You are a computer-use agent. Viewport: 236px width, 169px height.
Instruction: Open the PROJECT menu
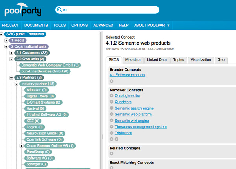coord(10,25)
